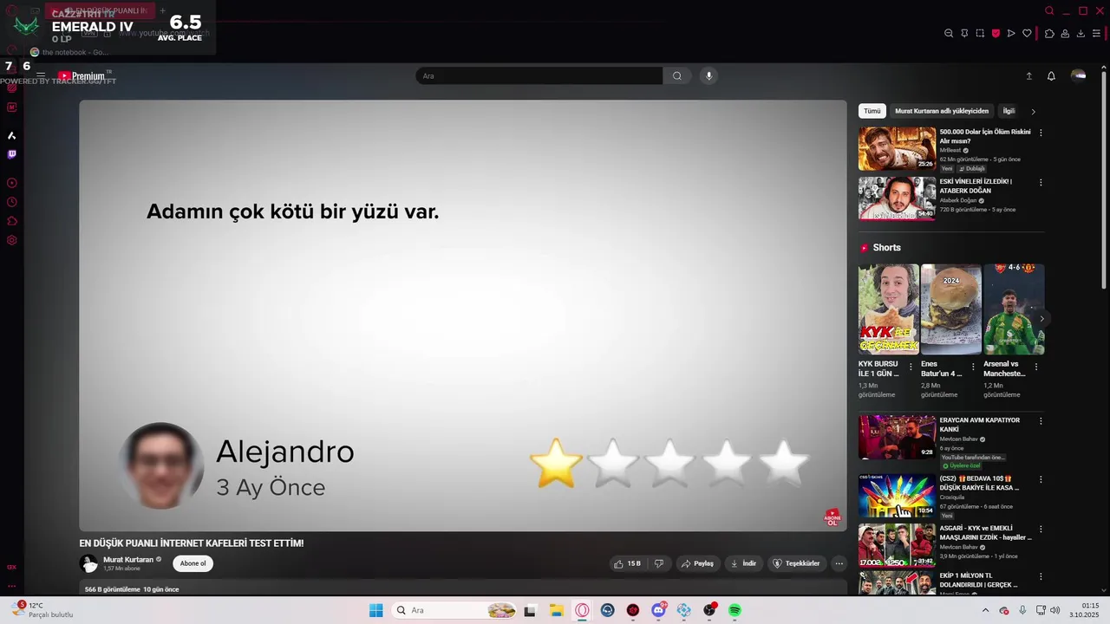This screenshot has height=624, width=1110.
Task: Open Spotify from the taskbar
Action: point(735,610)
